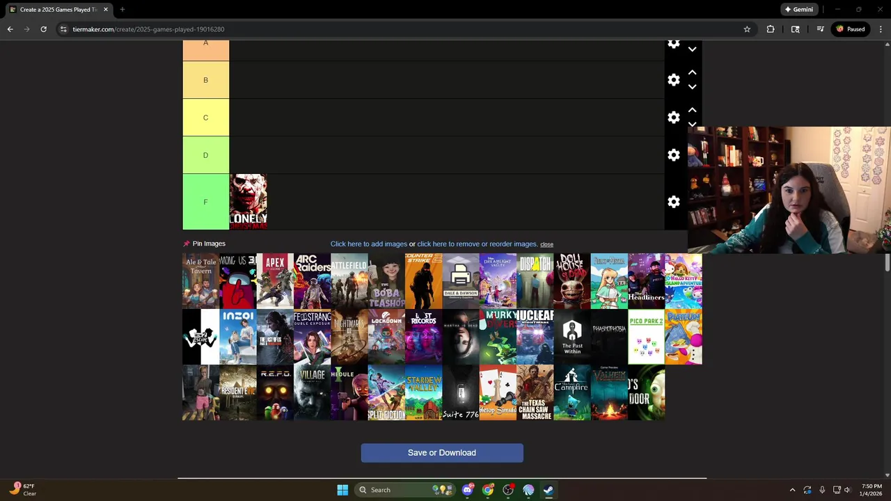Switch to Create a 2025 Games Played tab
Viewport: 891px width, 501px height.
coord(58,10)
